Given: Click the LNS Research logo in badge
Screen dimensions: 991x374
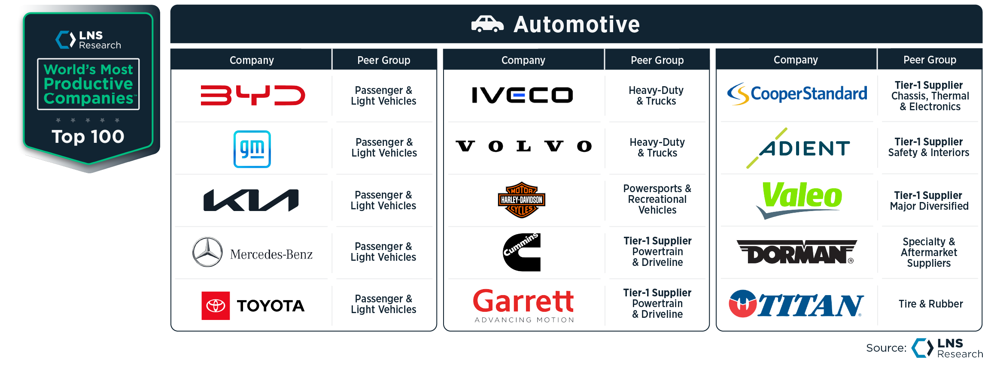Looking at the screenshot, I should point(88,40).
